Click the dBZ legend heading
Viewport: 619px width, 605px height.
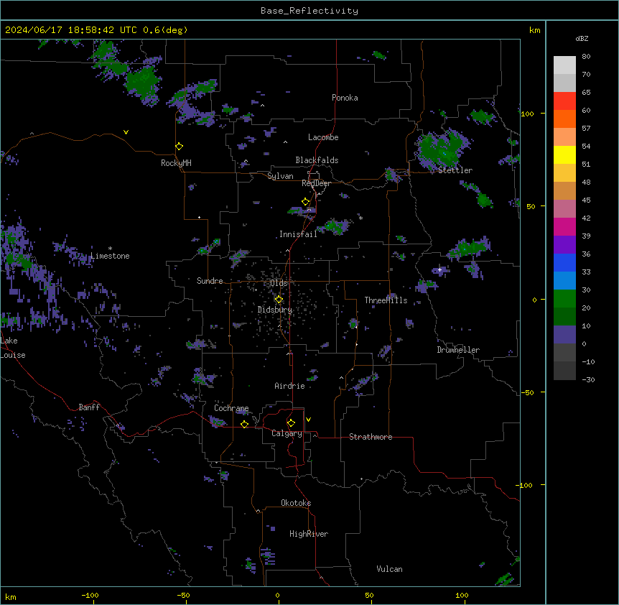[582, 39]
